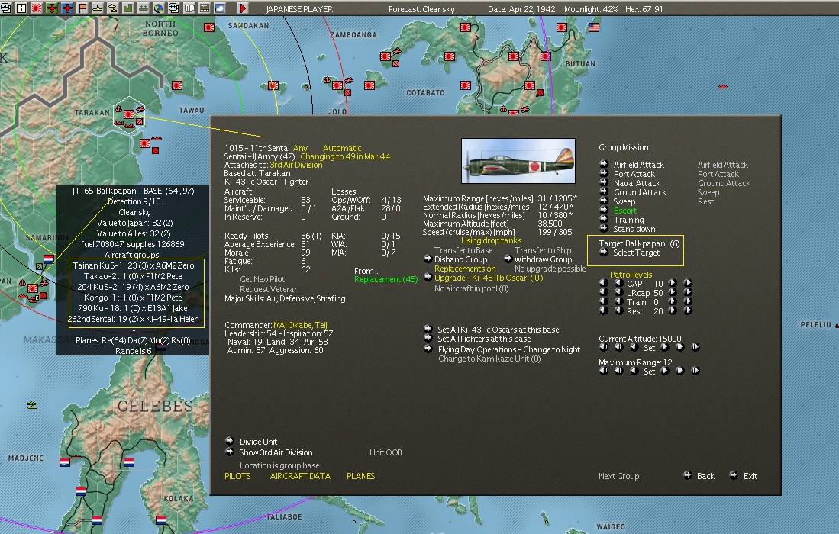The height and width of the screenshot is (534, 839).
Task: Click the red ship icon east of Butuan
Action: tap(723, 85)
